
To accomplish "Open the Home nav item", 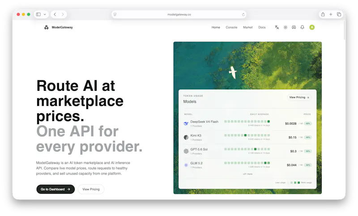I will [216, 27].
